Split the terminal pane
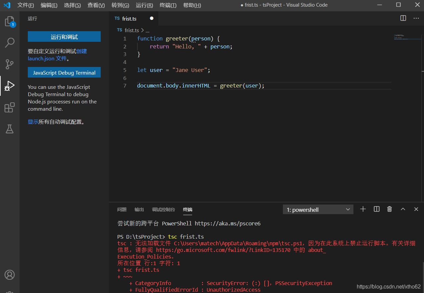424x293 pixels. tap(377, 209)
